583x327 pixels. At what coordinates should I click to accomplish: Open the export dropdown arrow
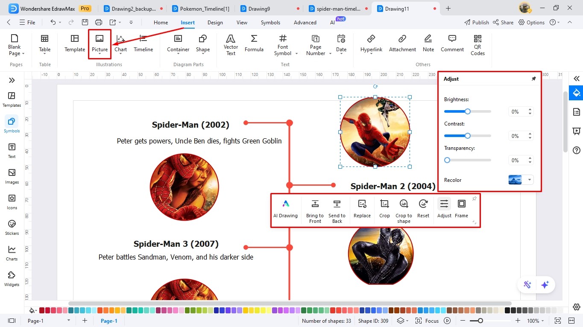pos(120,22)
